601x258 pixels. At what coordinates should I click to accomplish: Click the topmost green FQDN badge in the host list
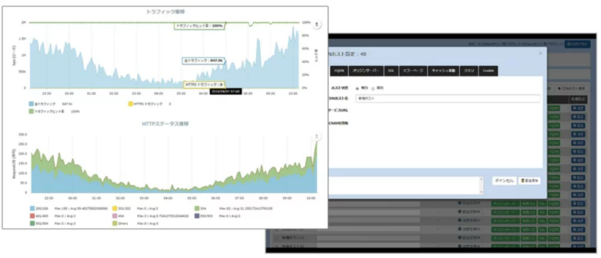point(554,108)
